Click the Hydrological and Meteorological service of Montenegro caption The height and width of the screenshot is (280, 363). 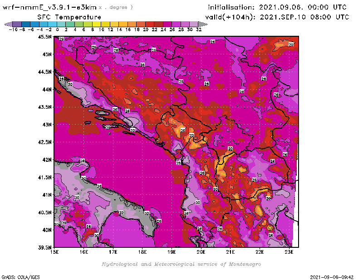pyautogui.click(x=181, y=264)
